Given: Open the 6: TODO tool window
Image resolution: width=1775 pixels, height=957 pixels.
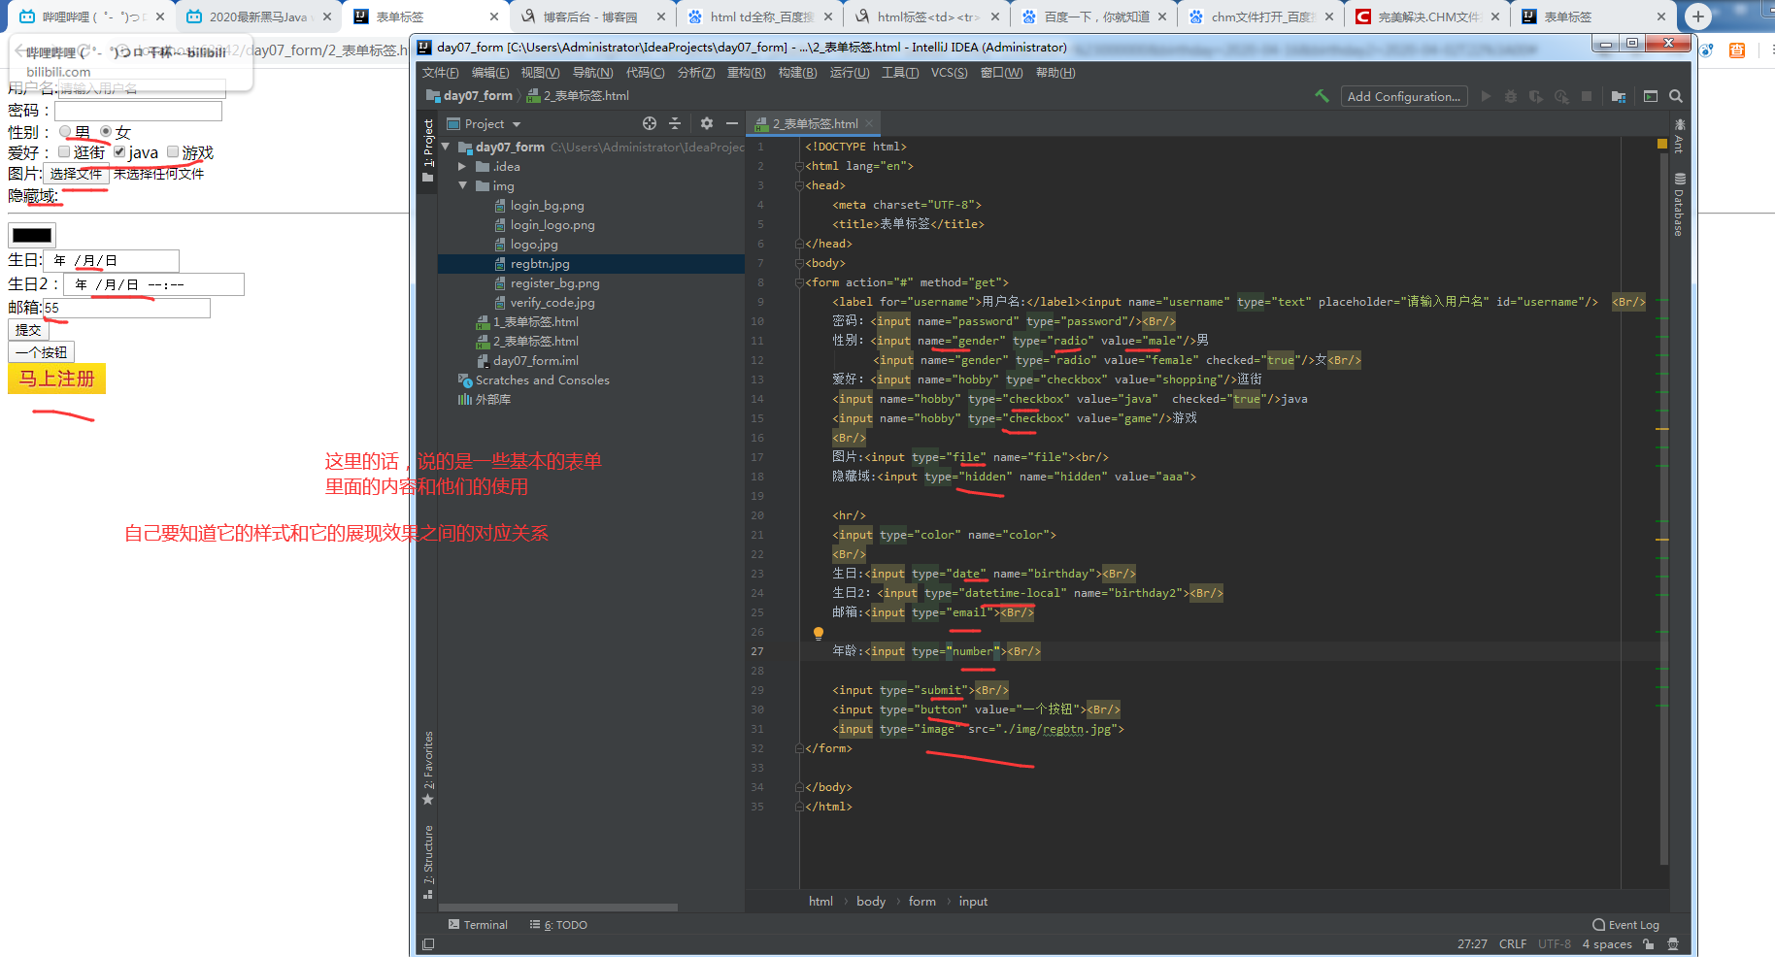Looking at the screenshot, I should coord(558,925).
